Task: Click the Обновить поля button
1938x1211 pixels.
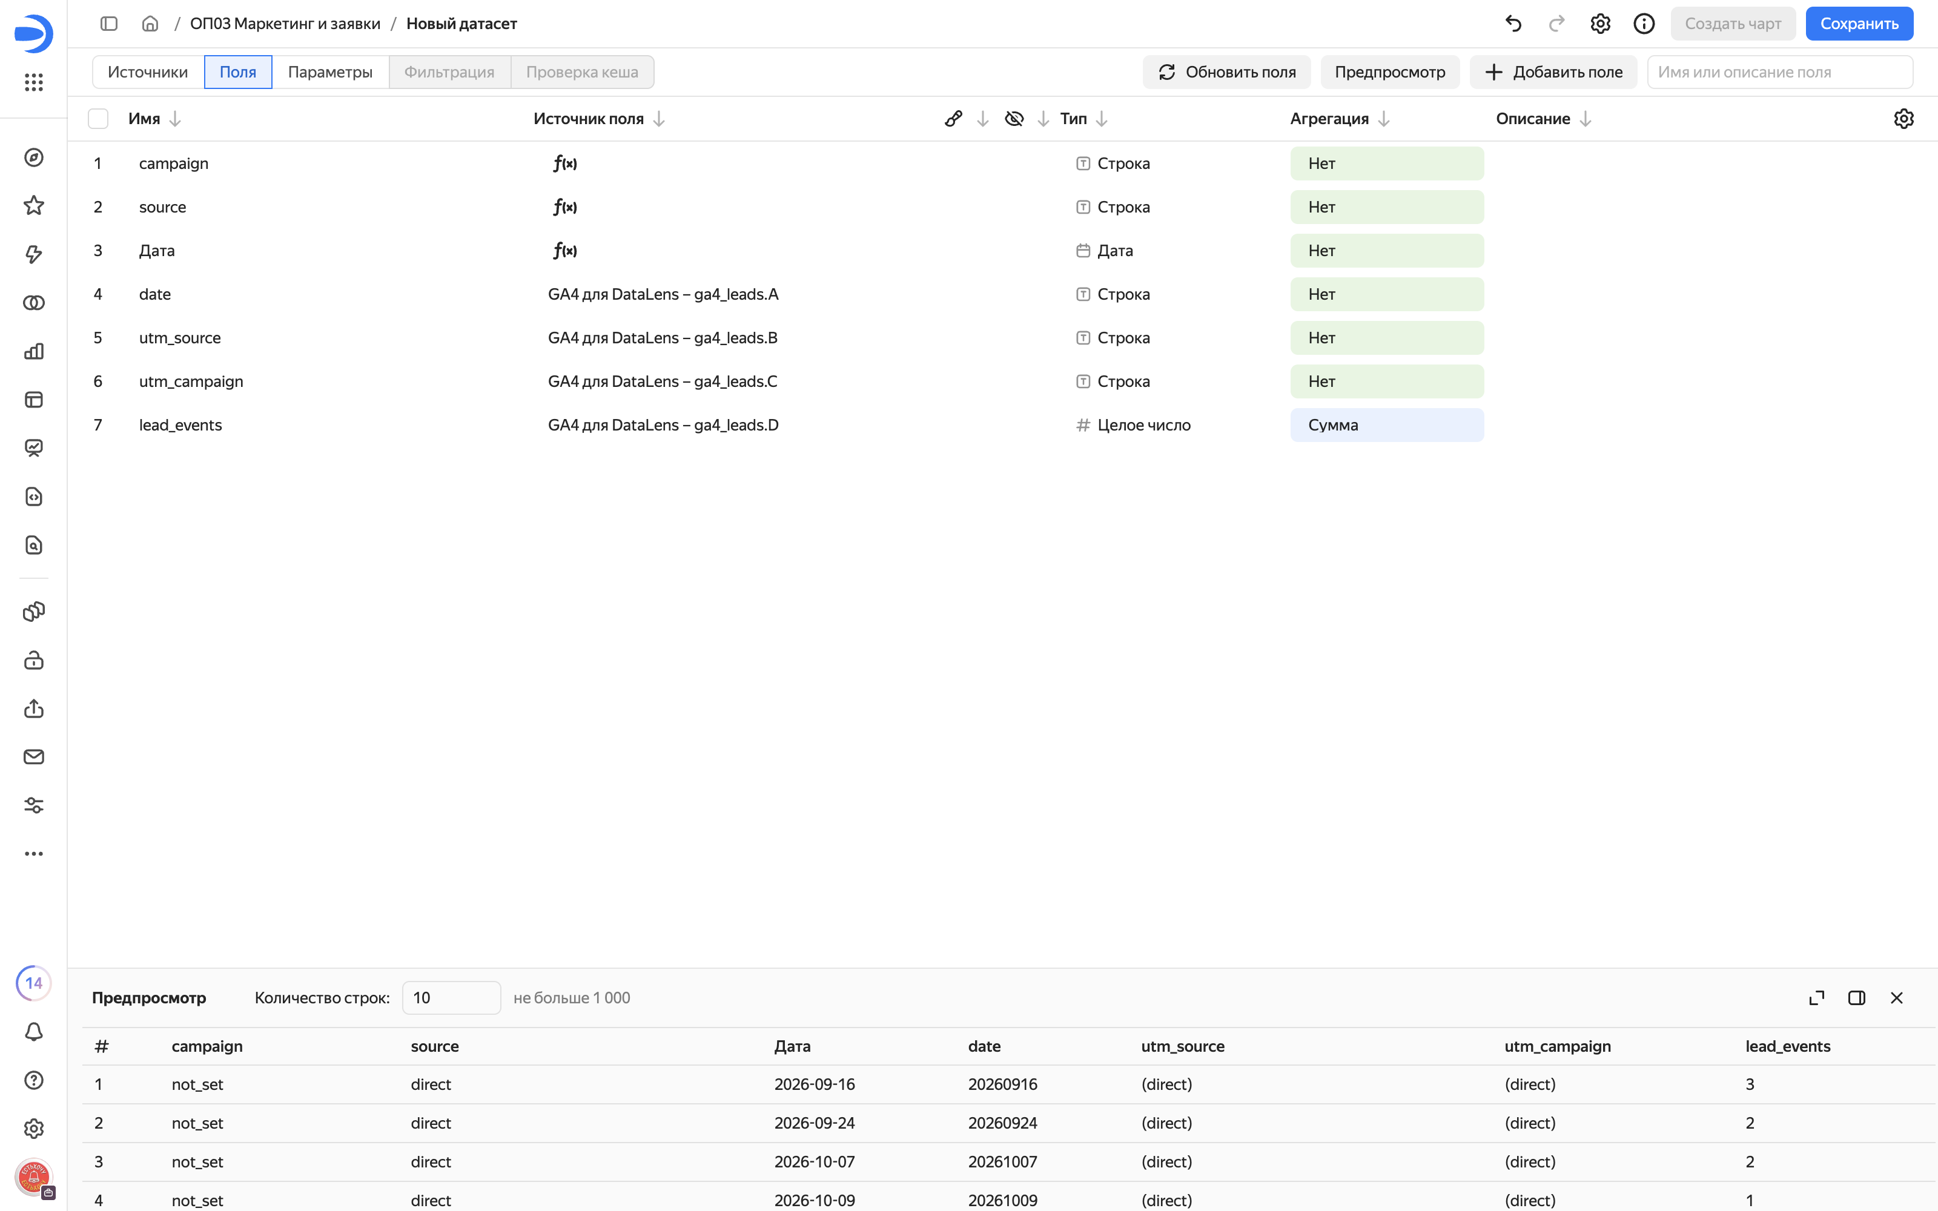Action: pyautogui.click(x=1227, y=72)
